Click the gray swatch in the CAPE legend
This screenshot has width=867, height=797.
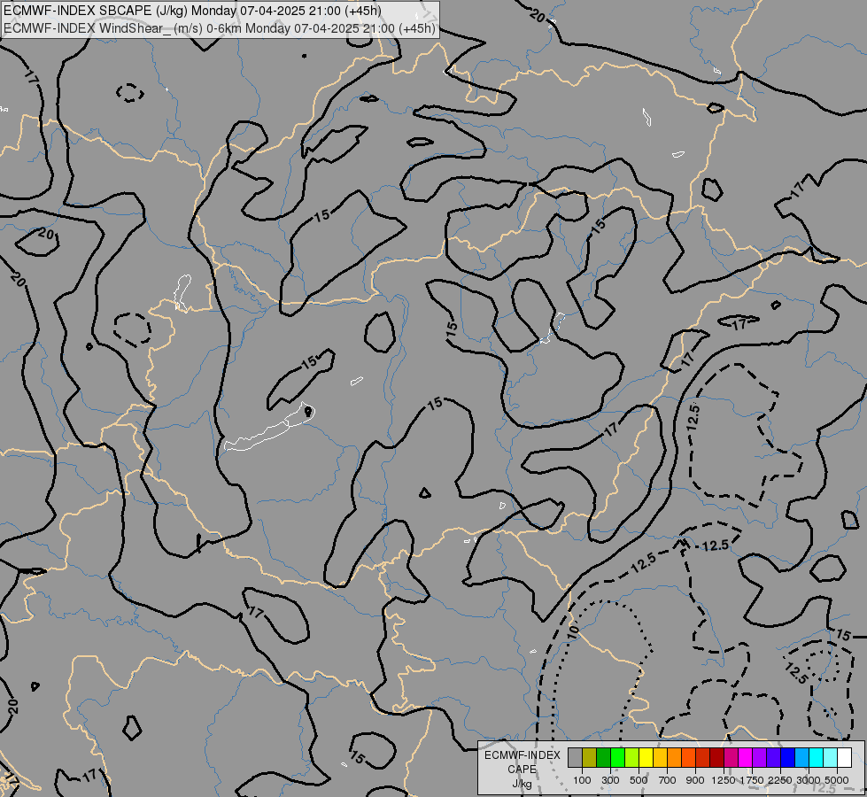(575, 758)
